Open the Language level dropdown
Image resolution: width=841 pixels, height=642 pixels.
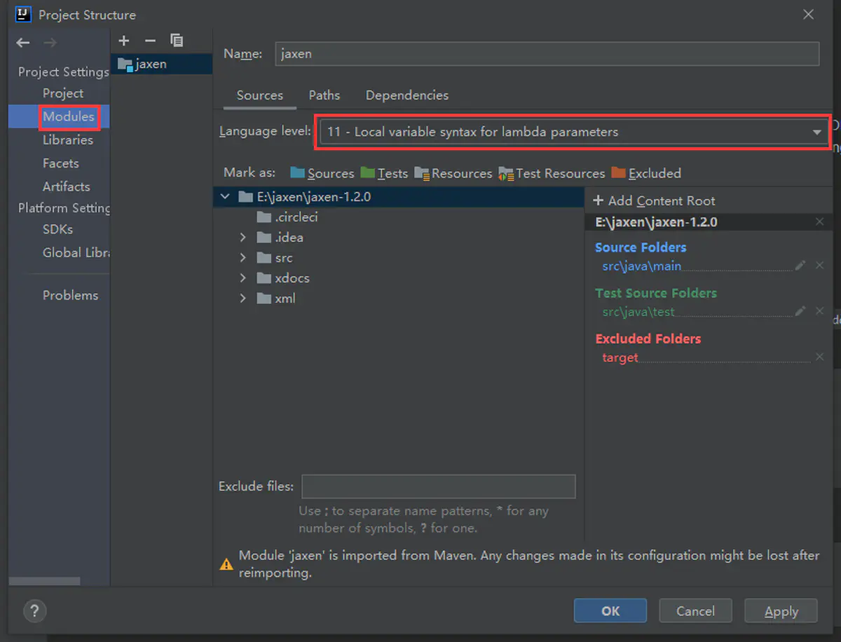click(574, 132)
